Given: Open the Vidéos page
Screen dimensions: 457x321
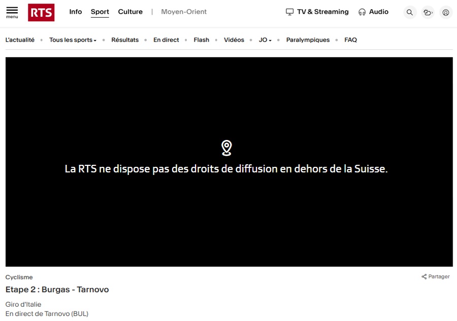Looking at the screenshot, I should coord(234,40).
